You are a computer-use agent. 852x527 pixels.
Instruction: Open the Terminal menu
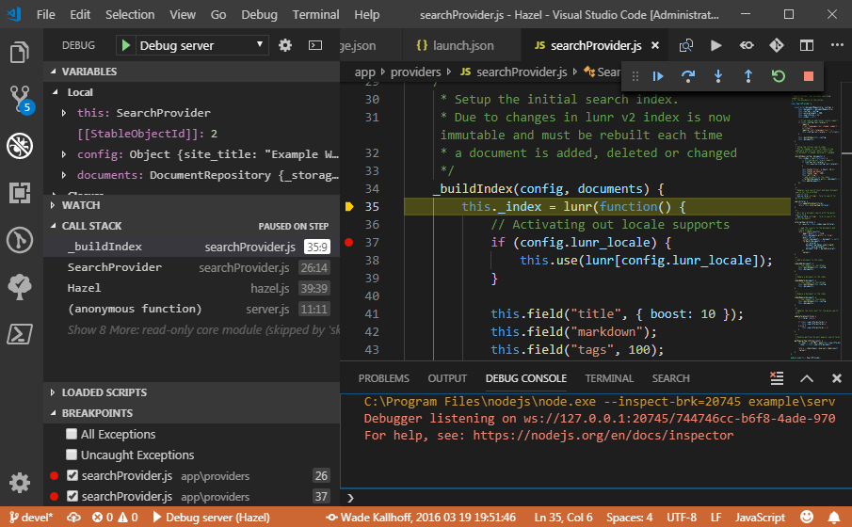315,15
